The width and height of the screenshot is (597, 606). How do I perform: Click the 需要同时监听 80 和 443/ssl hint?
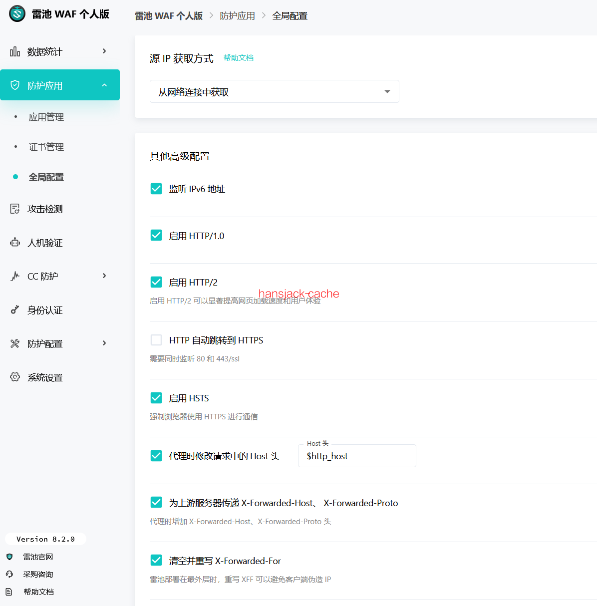195,358
